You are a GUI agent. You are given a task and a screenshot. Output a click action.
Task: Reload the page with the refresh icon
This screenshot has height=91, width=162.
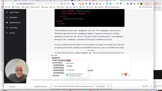(x=13, y=4)
